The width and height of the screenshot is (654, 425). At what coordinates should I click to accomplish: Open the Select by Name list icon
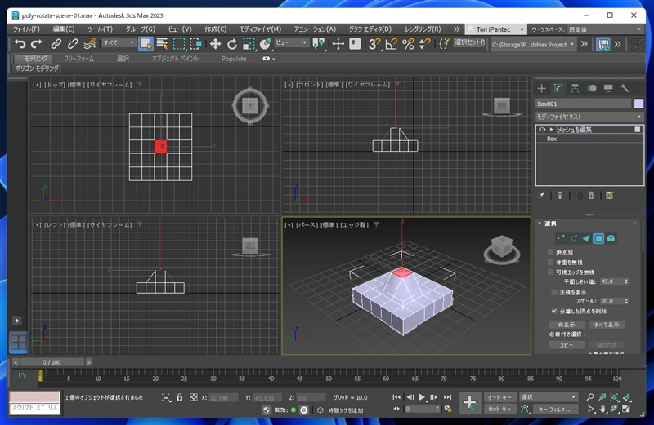point(162,44)
